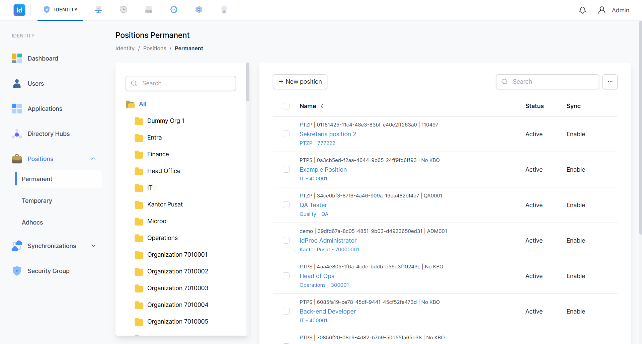Select the QA Tester row checkbox
The image size is (642, 344).
(286, 205)
